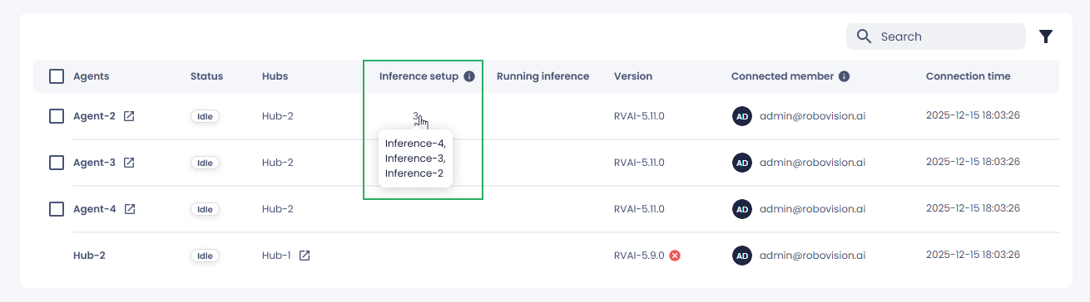The width and height of the screenshot is (1090, 302).
Task: Tick the Agent-2 checkbox
Action: coord(57,116)
